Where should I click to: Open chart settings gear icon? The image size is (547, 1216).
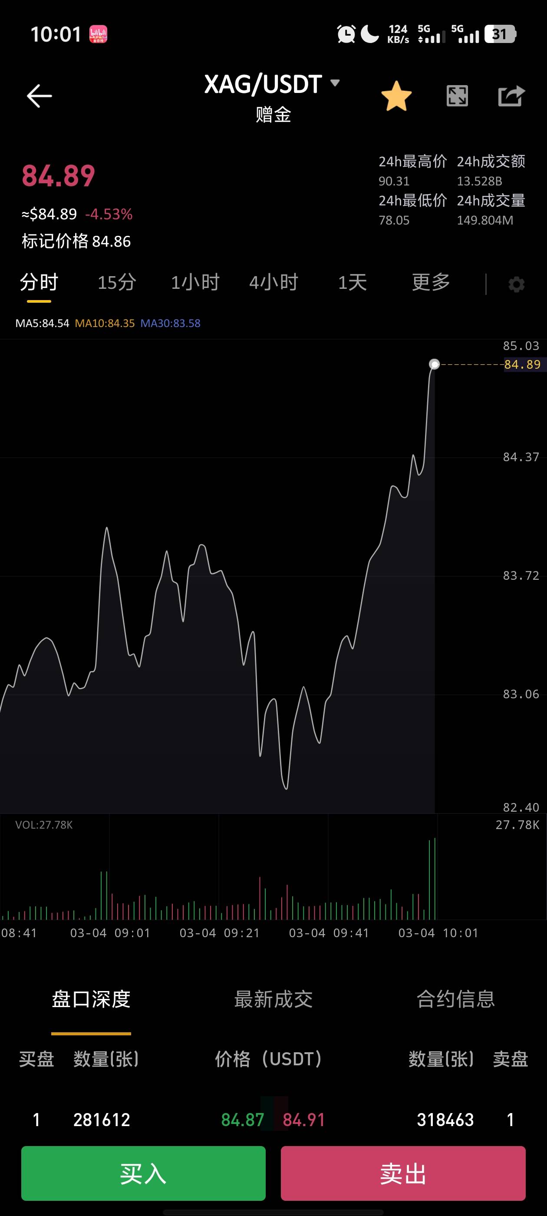pos(516,284)
